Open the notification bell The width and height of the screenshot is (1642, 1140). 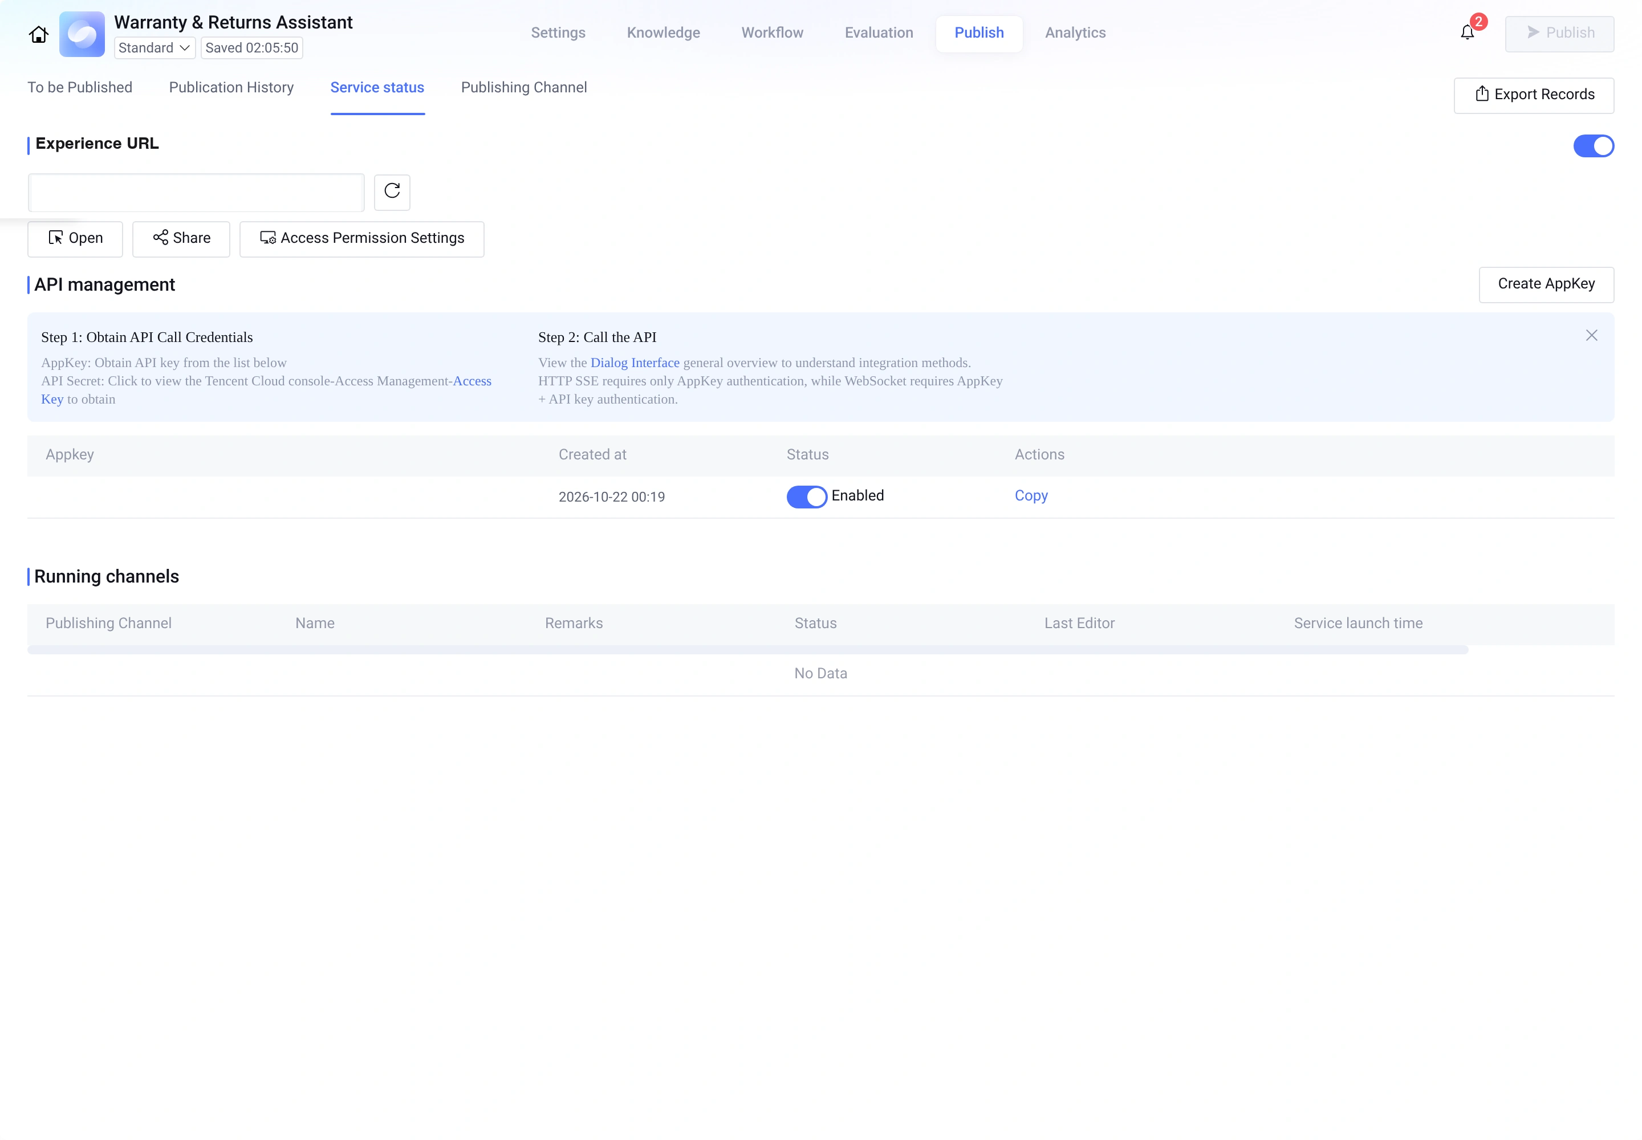click(x=1467, y=33)
